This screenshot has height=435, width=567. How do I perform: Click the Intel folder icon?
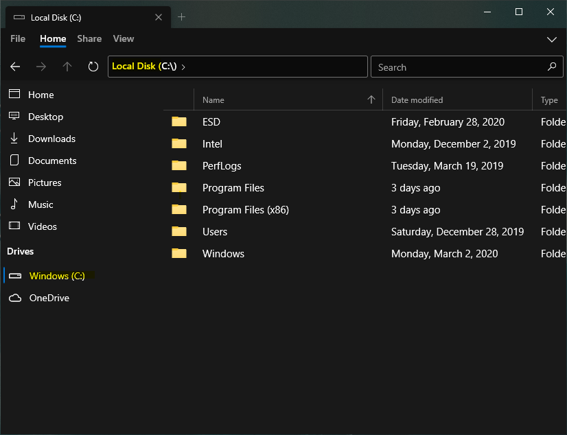[179, 143]
